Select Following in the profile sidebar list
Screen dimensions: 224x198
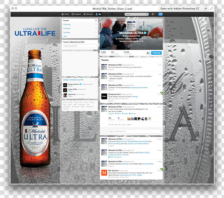tap(80, 24)
